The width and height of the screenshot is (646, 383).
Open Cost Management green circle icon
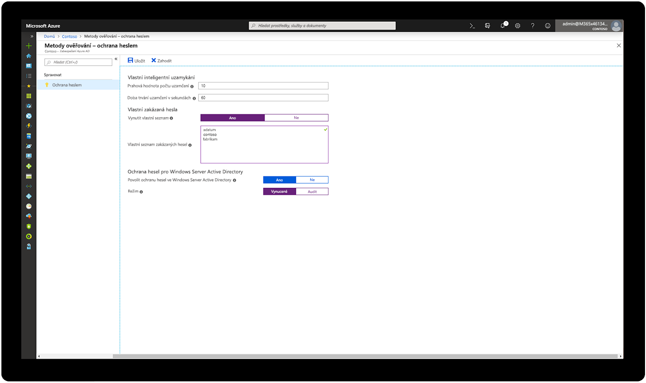[29, 236]
